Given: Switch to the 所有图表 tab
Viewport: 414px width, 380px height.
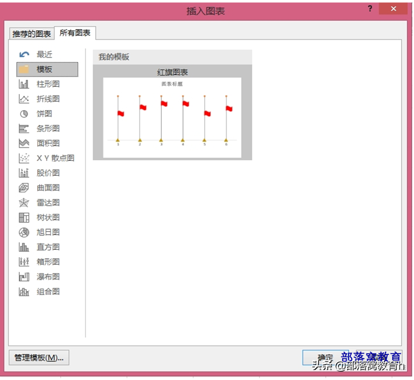Looking at the screenshot, I should (x=75, y=33).
